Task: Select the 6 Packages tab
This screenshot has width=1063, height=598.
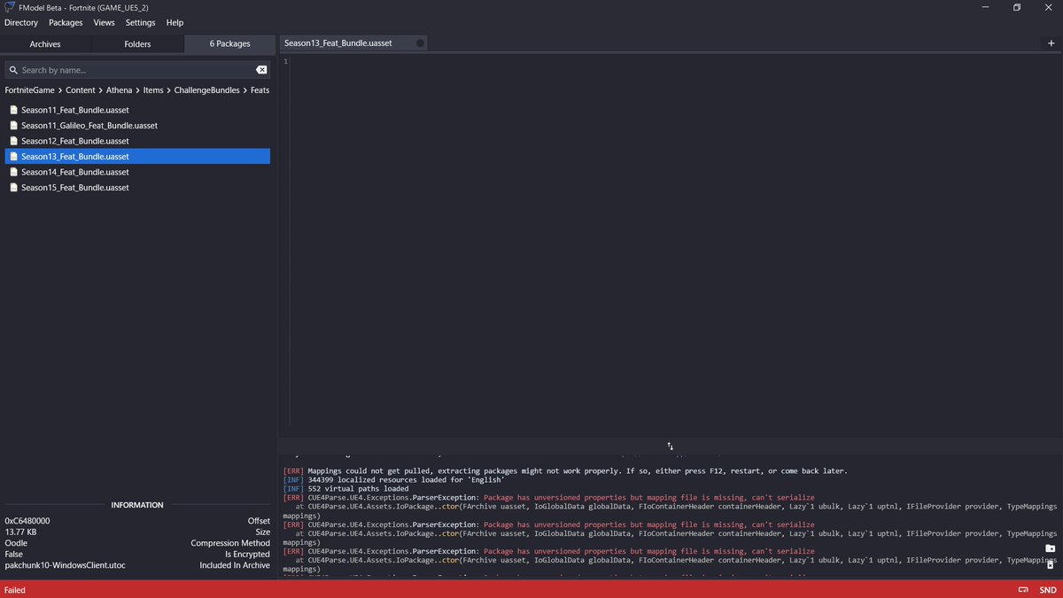Action: coord(230,43)
